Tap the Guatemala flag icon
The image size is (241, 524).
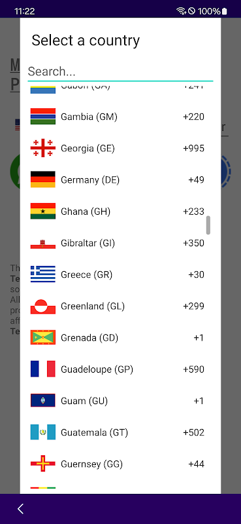[43, 432]
